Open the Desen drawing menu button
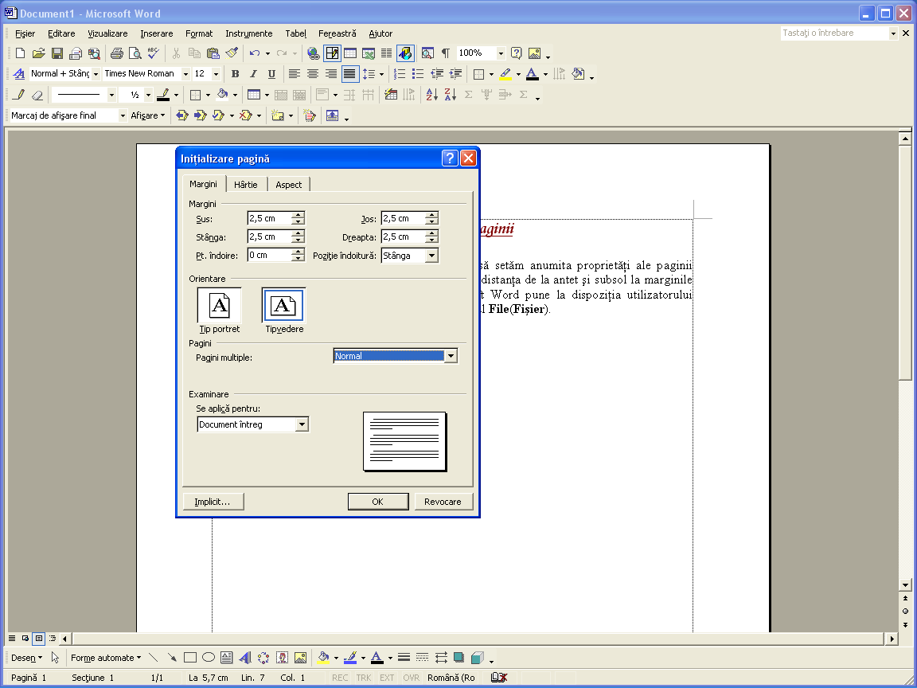Screen dimensions: 917x688 pyautogui.click(x=27, y=658)
